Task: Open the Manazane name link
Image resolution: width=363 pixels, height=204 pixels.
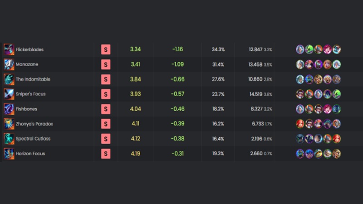Action: pos(27,64)
